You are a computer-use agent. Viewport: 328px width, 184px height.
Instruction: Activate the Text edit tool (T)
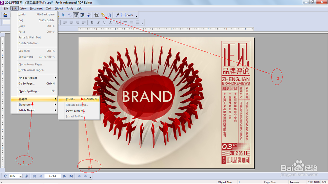[76, 15]
